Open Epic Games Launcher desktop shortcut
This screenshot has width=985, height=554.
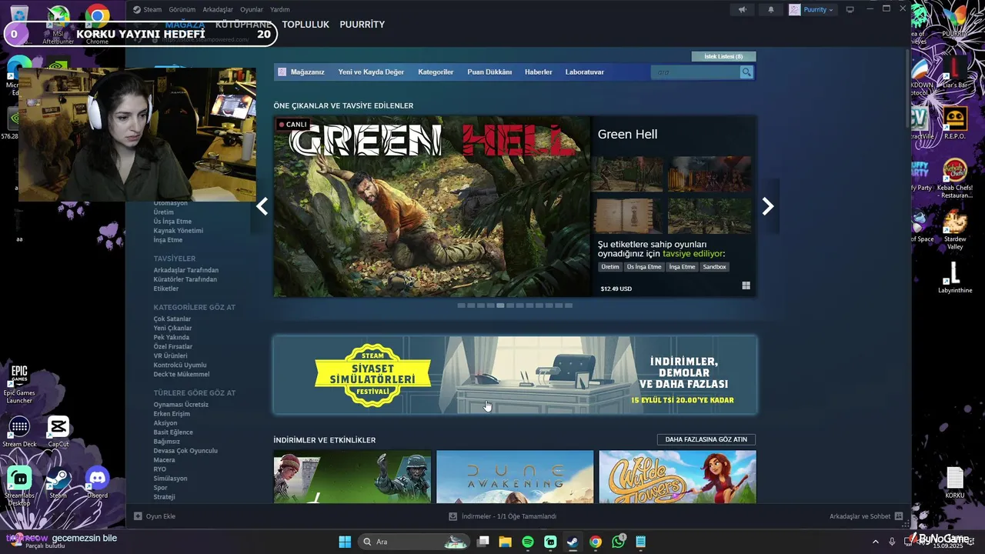19,382
